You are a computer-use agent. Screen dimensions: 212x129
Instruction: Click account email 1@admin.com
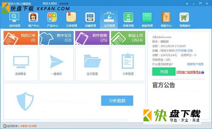(x=162, y=37)
